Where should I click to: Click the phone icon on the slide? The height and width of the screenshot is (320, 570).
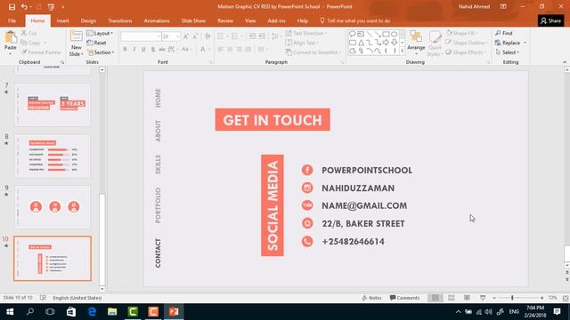point(307,241)
